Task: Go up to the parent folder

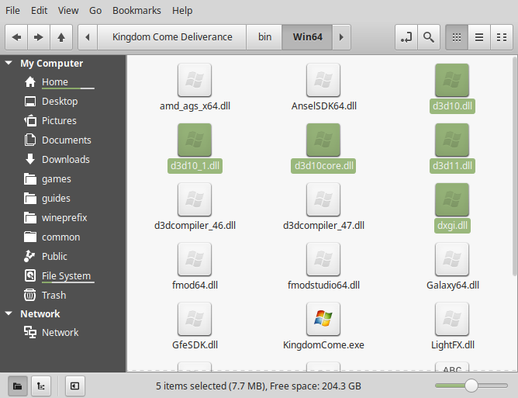Action: (x=61, y=37)
